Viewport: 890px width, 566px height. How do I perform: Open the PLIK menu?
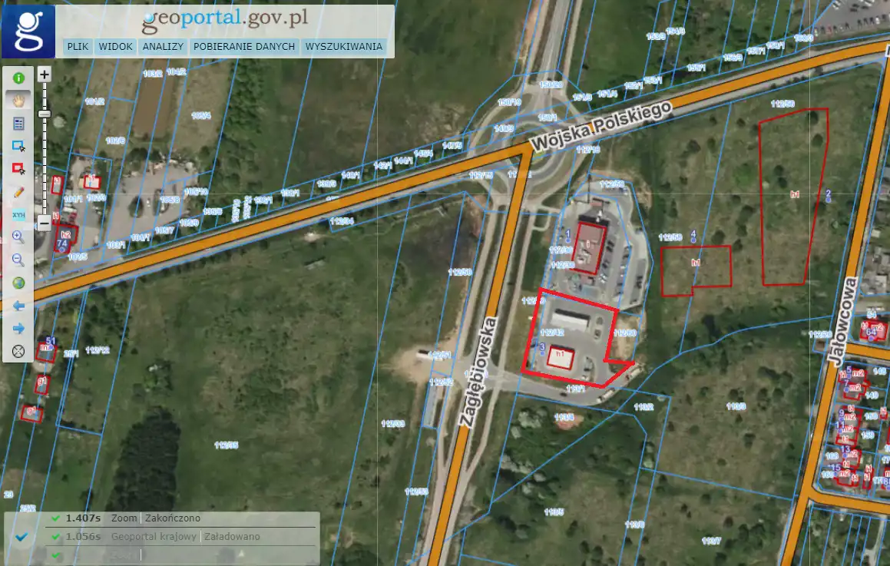point(78,47)
